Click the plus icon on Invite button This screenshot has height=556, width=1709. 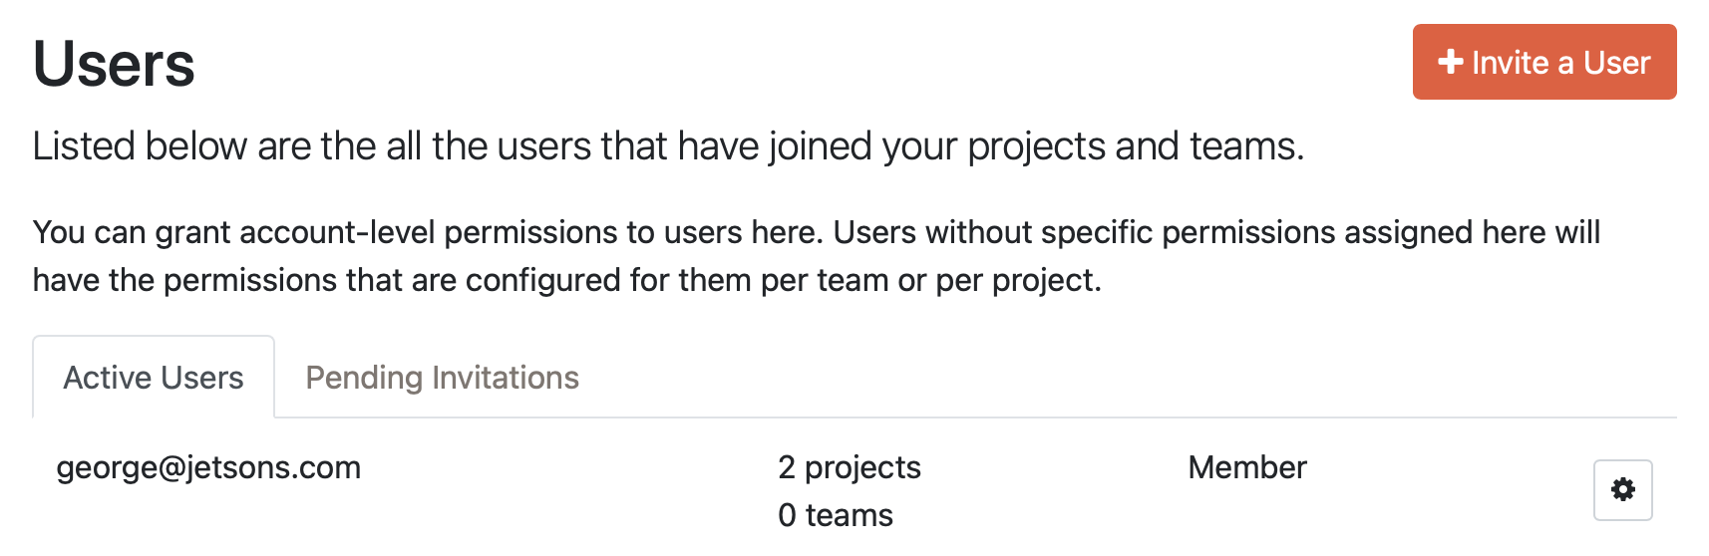1450,62
